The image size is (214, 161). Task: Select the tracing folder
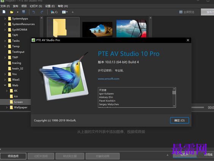(14, 63)
